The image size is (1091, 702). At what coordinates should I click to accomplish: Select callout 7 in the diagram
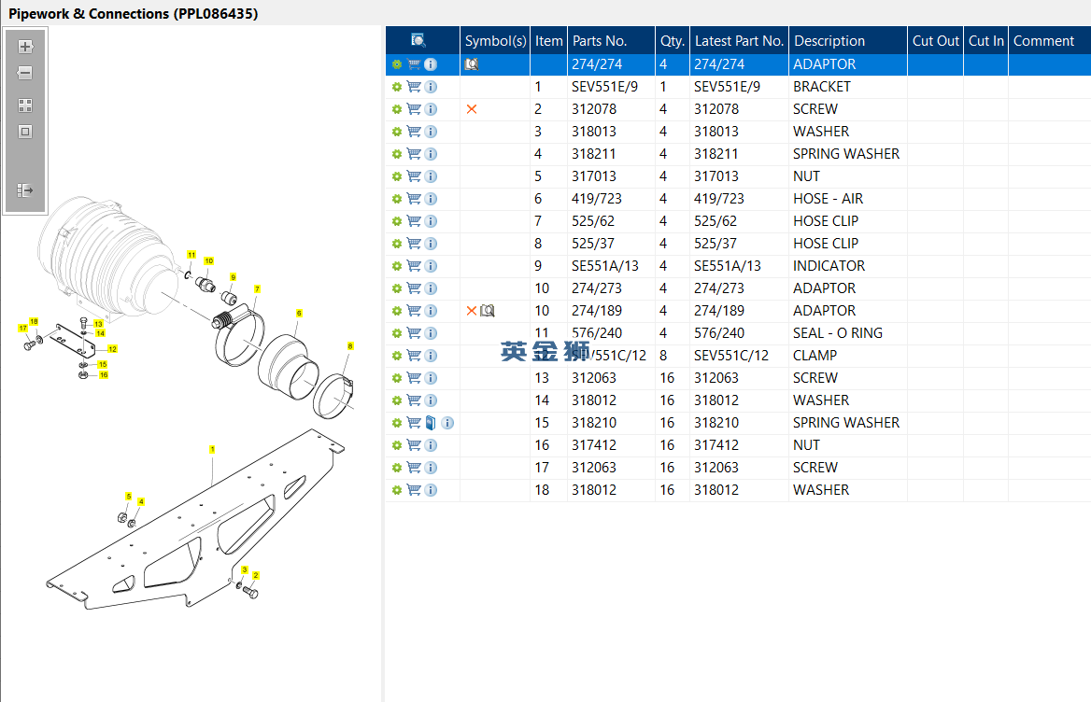tap(258, 289)
